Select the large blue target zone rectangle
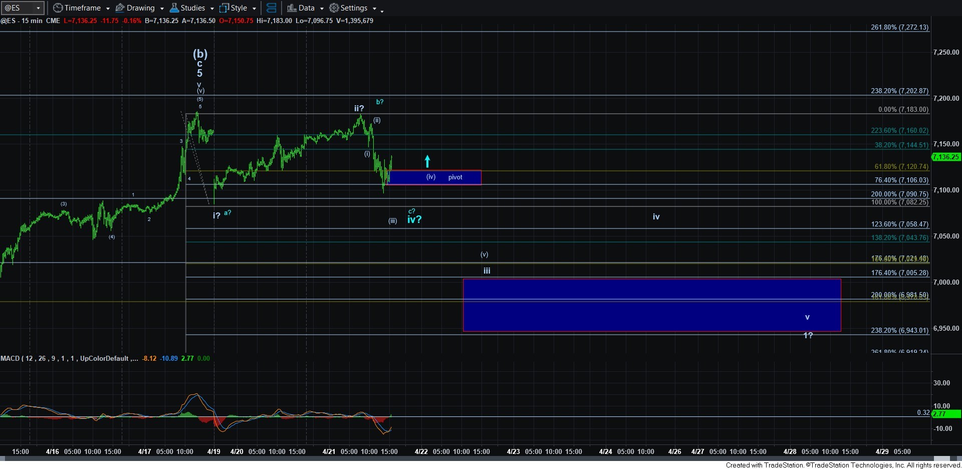The height and width of the screenshot is (469, 962). [651, 305]
